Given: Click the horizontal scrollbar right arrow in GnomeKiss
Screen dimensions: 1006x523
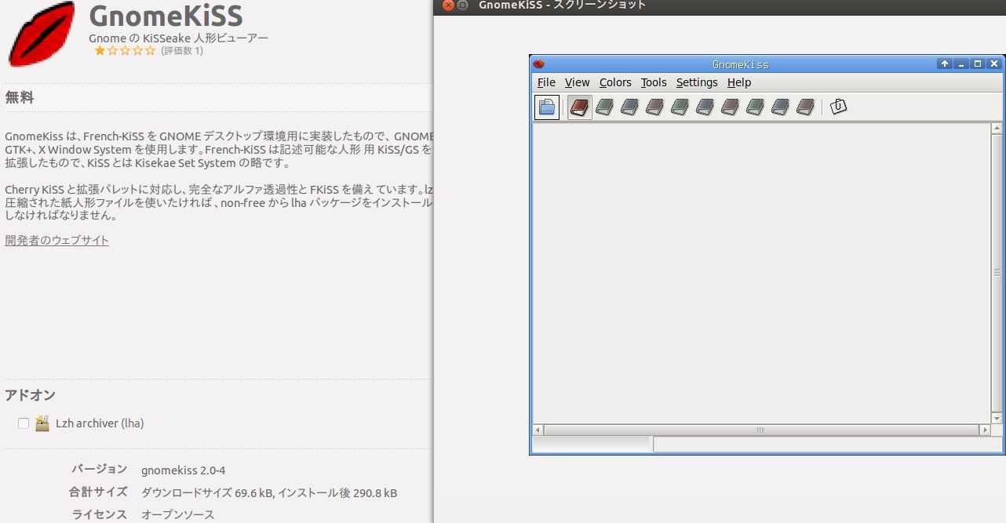Looking at the screenshot, I should [985, 430].
